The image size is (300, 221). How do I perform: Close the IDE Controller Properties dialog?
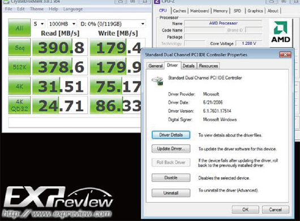(285, 55)
